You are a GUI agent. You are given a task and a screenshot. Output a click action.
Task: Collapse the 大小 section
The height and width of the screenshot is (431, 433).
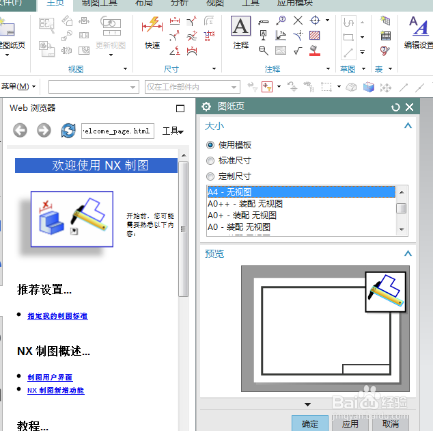click(x=408, y=126)
